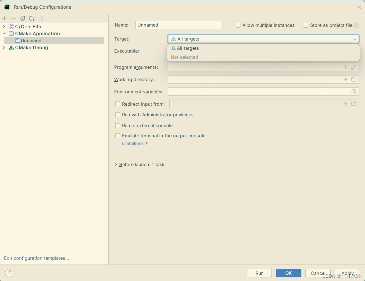Insert macro into Redirect input field
365x281 pixels.
coord(346,104)
